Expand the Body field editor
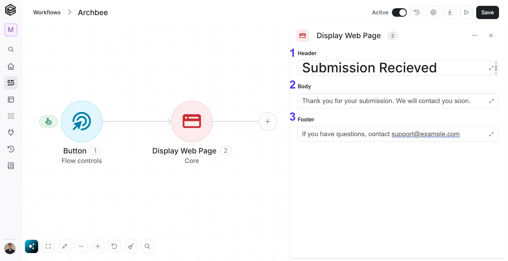This screenshot has height=261, width=508. pos(491,101)
